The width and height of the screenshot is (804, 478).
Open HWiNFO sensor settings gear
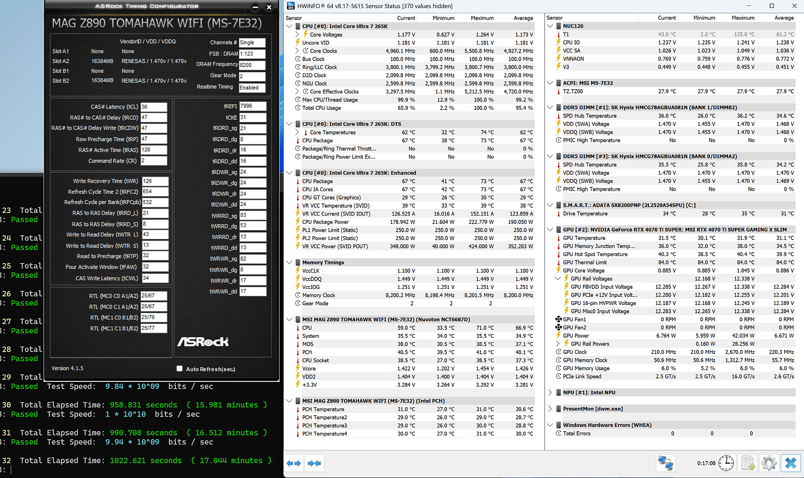click(769, 463)
